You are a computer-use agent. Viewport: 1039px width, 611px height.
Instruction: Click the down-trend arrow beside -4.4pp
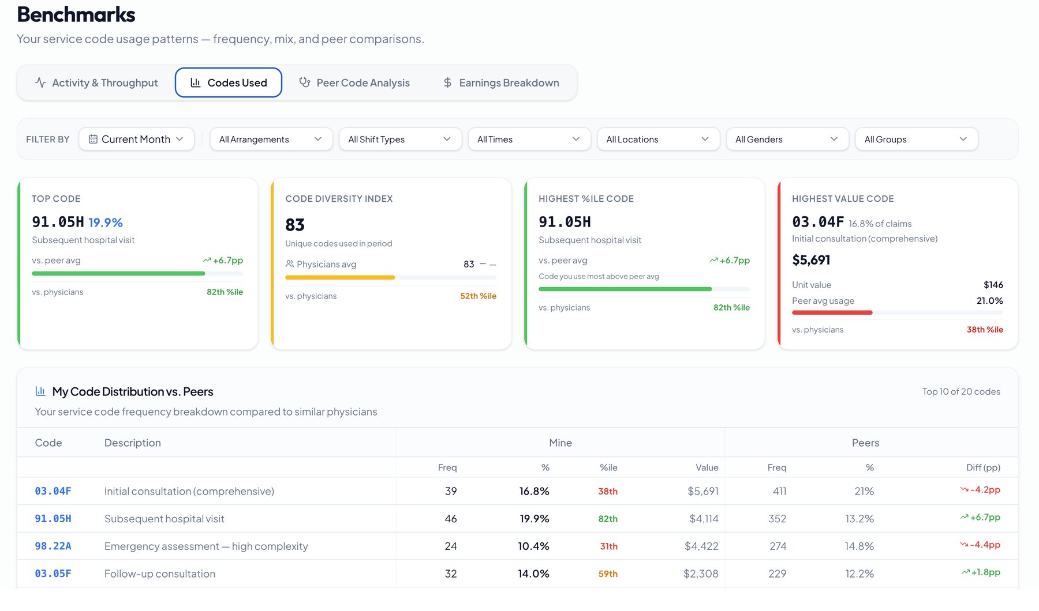[964, 544]
